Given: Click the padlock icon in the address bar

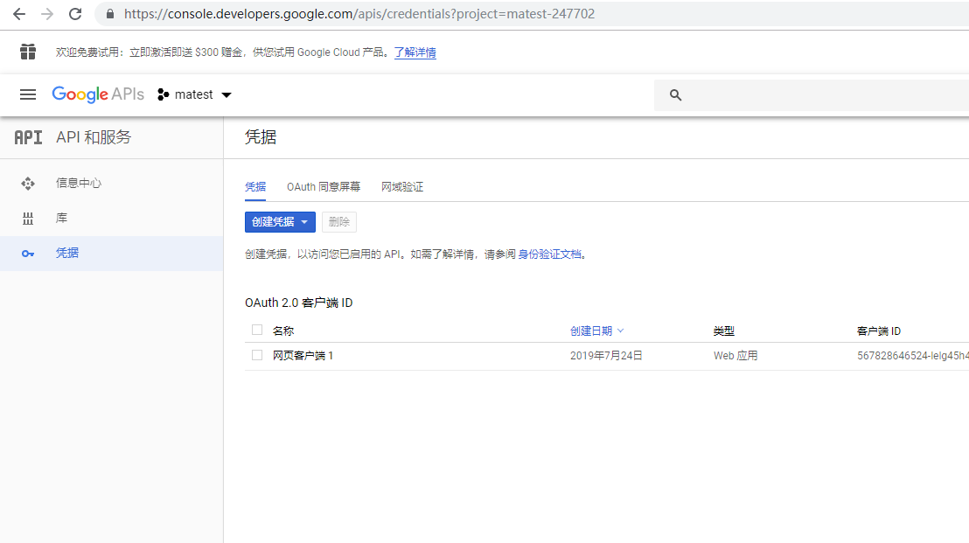Looking at the screenshot, I should 110,14.
